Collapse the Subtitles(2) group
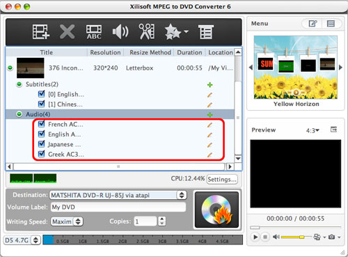348x257 pixels. 19,84
